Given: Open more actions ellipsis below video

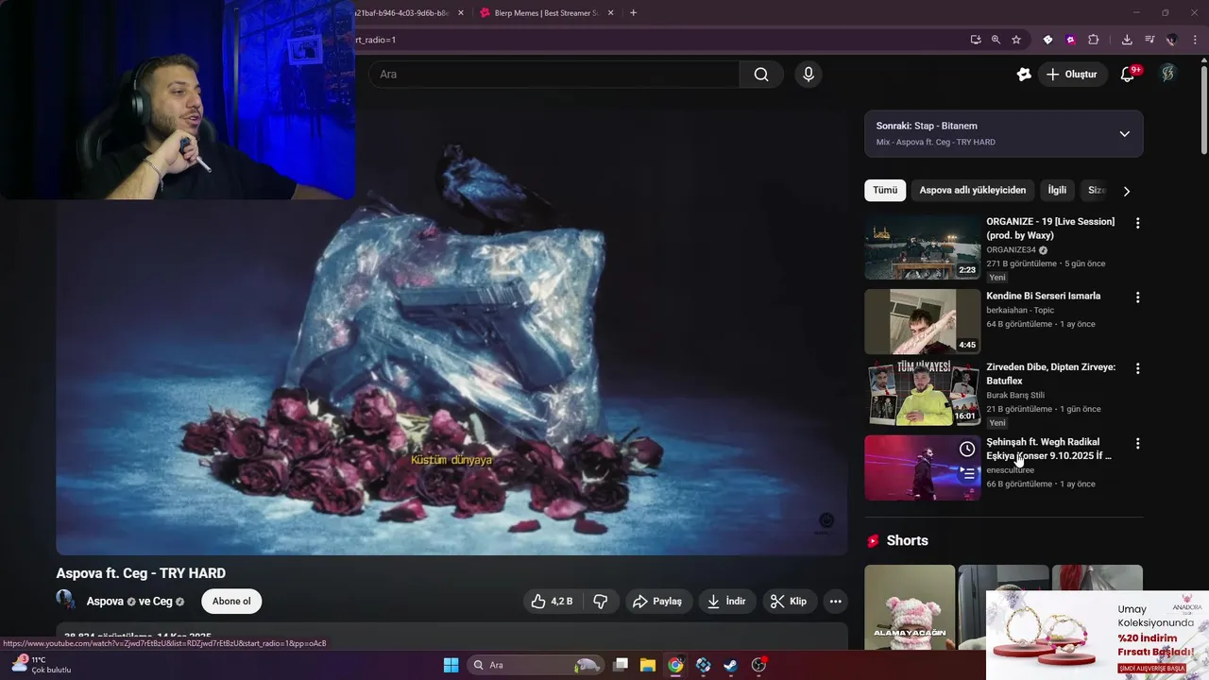Looking at the screenshot, I should click(835, 602).
